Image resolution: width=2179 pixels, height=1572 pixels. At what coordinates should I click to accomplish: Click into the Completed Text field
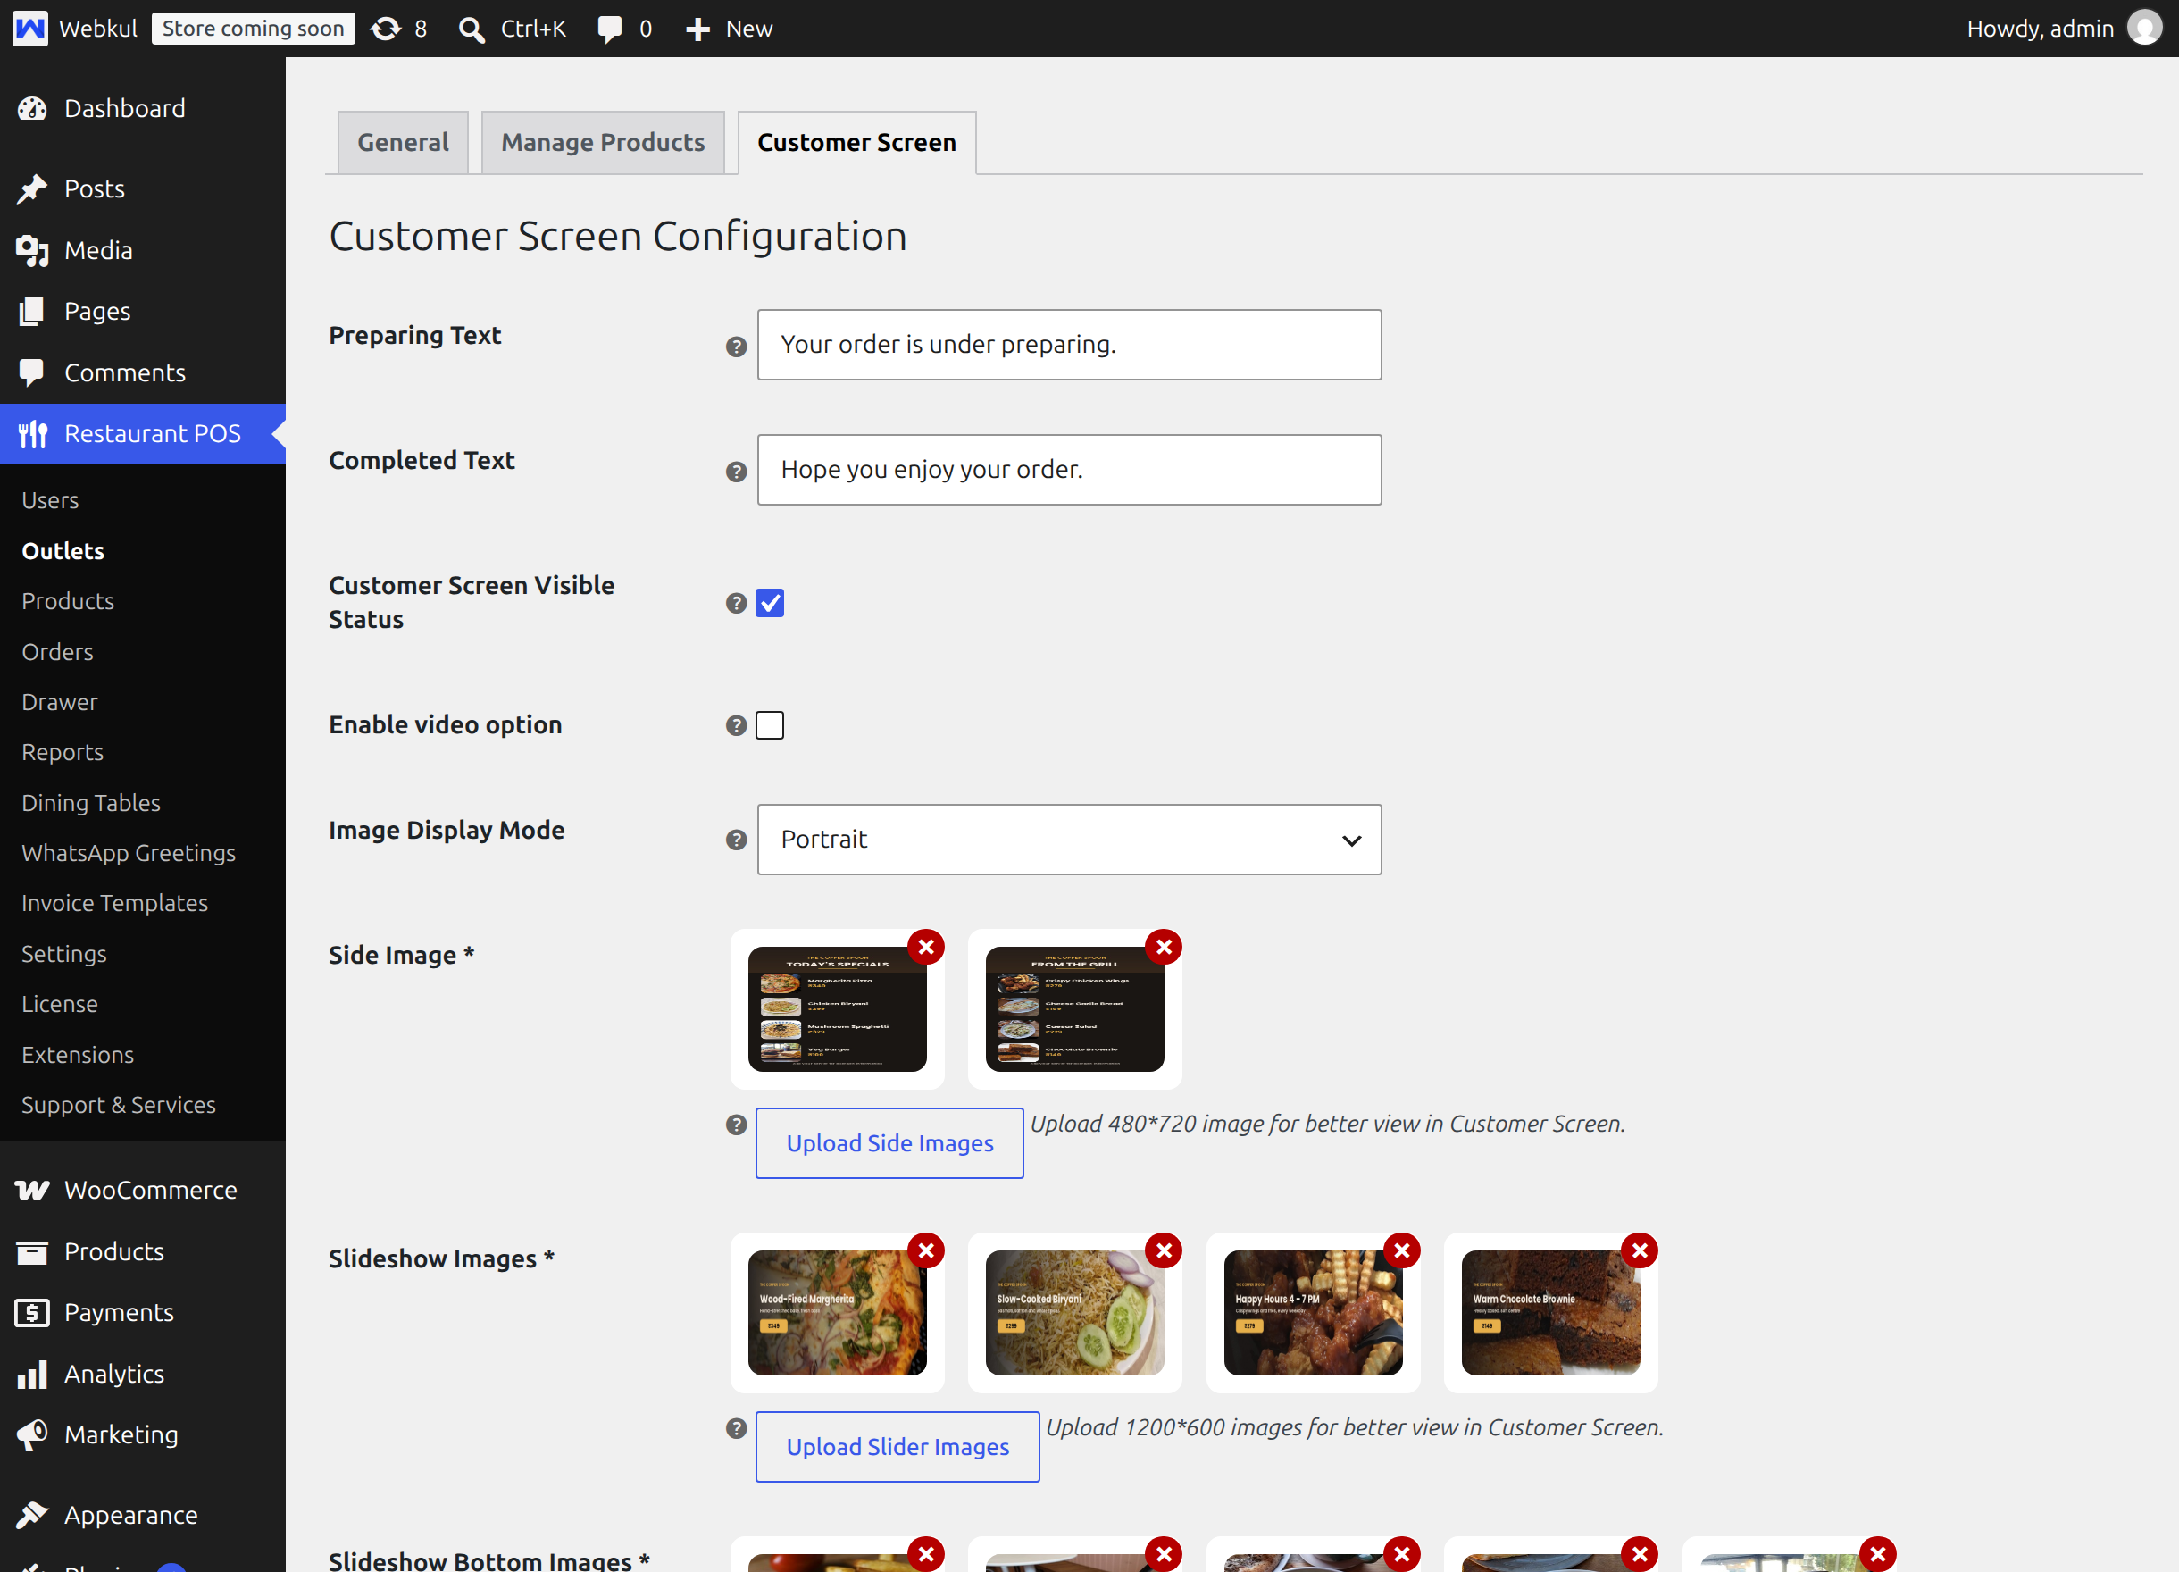[x=1069, y=469]
